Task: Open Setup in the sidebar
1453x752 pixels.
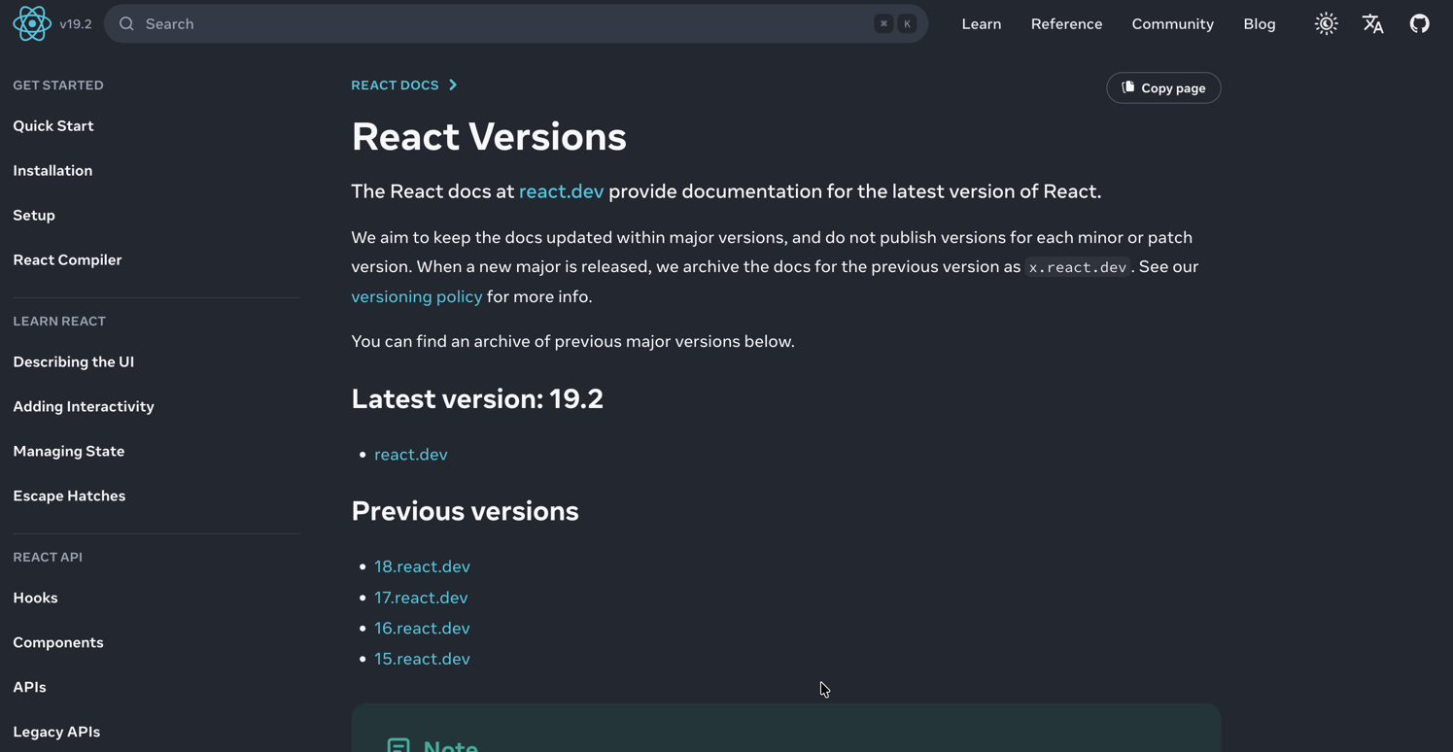Action: (34, 215)
